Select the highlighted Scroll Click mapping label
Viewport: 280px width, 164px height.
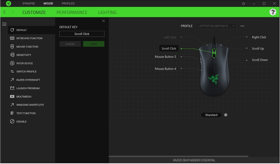click(169, 48)
